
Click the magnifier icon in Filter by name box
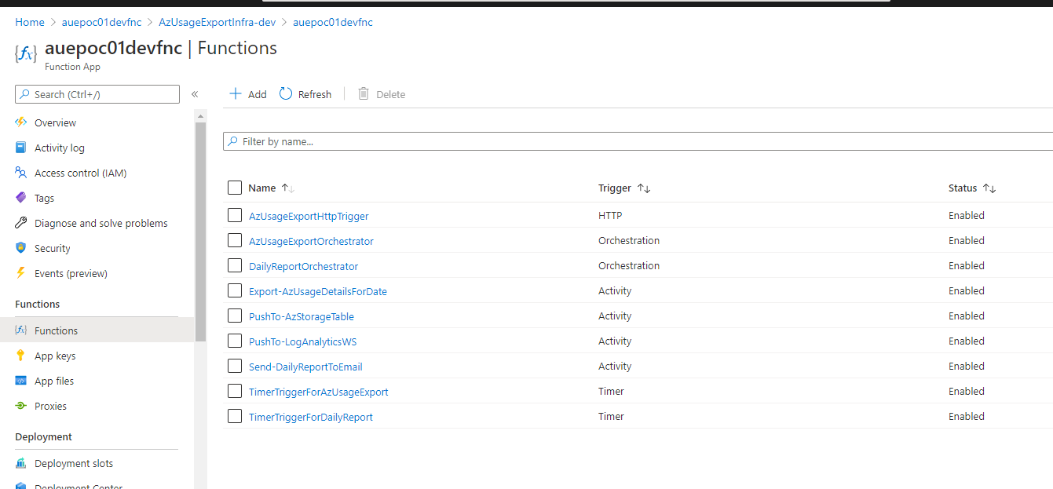click(x=233, y=141)
